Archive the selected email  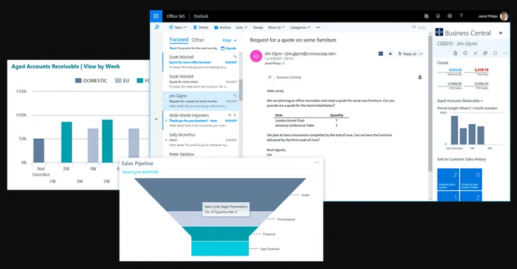click(222, 27)
